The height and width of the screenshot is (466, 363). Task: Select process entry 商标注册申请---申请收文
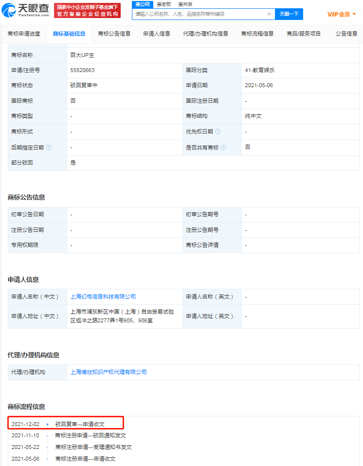pyautogui.click(x=85, y=459)
